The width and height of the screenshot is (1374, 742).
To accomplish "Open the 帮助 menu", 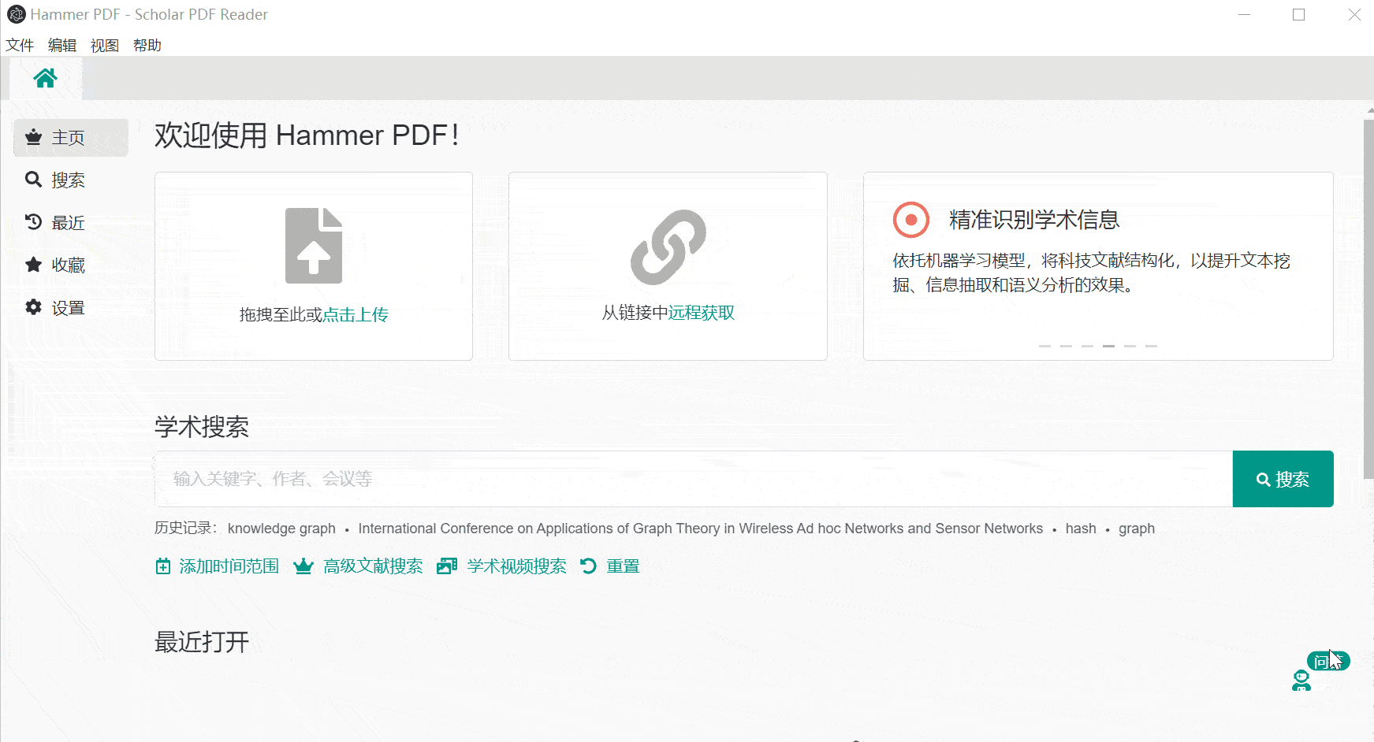I will click(147, 46).
